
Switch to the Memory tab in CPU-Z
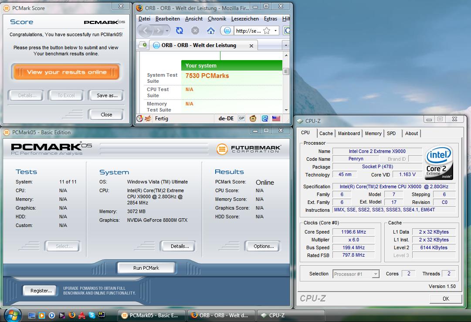coord(373,133)
